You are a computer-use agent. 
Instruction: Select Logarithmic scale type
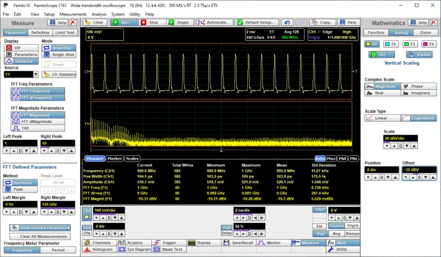point(419,118)
